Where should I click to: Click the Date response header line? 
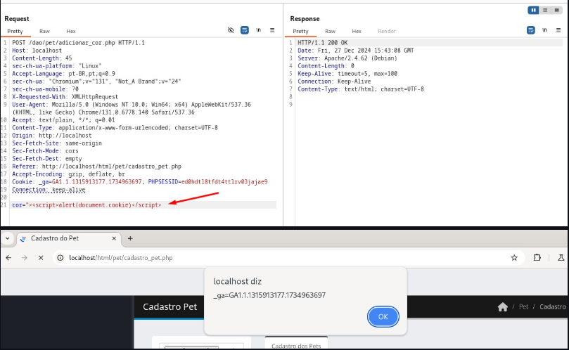tap(356, 51)
